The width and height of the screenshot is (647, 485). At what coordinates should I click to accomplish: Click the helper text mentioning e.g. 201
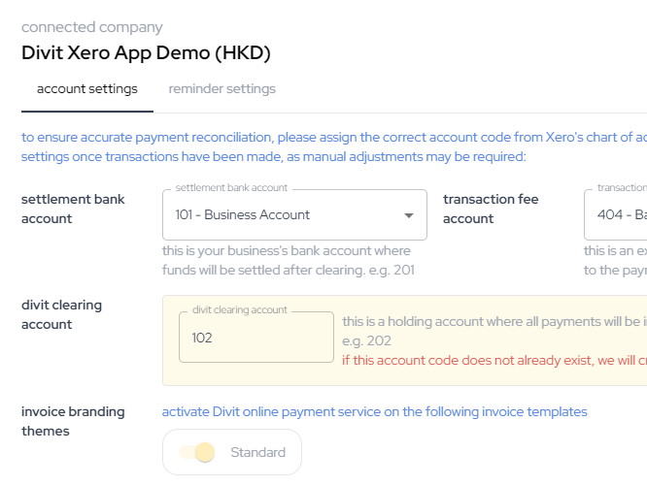tap(288, 260)
